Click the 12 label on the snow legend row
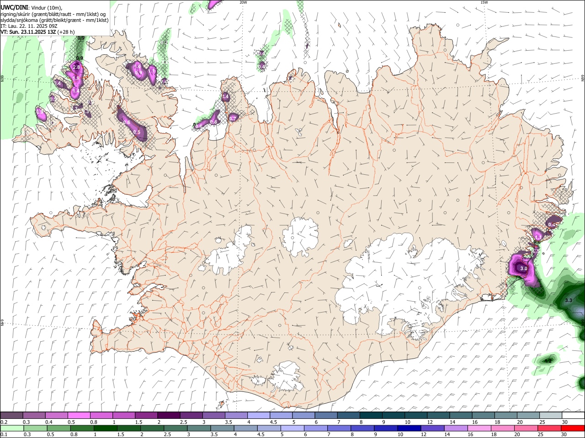The width and height of the screenshot is (585, 438). [429, 422]
